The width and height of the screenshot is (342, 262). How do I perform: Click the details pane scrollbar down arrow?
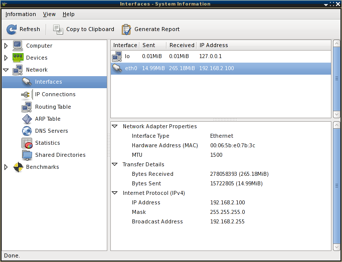336,247
